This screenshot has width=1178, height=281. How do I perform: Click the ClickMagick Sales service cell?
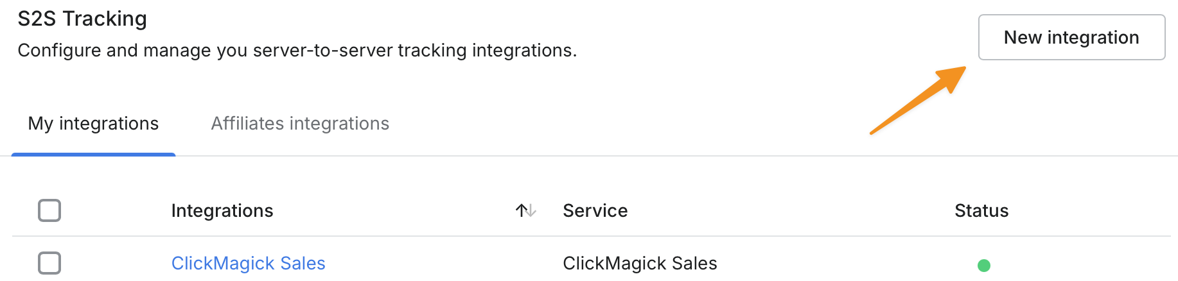[x=640, y=263]
